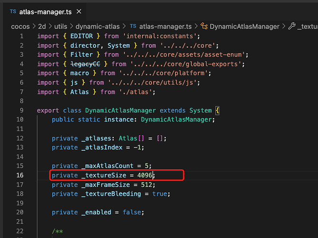
Task: Click the _maxFrameSize property name
Action: (x=106, y=185)
